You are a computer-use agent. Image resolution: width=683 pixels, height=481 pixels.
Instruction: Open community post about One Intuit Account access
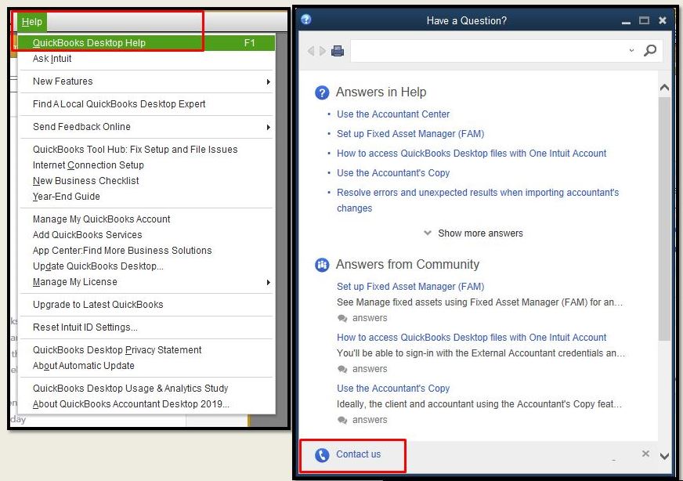[x=472, y=337]
